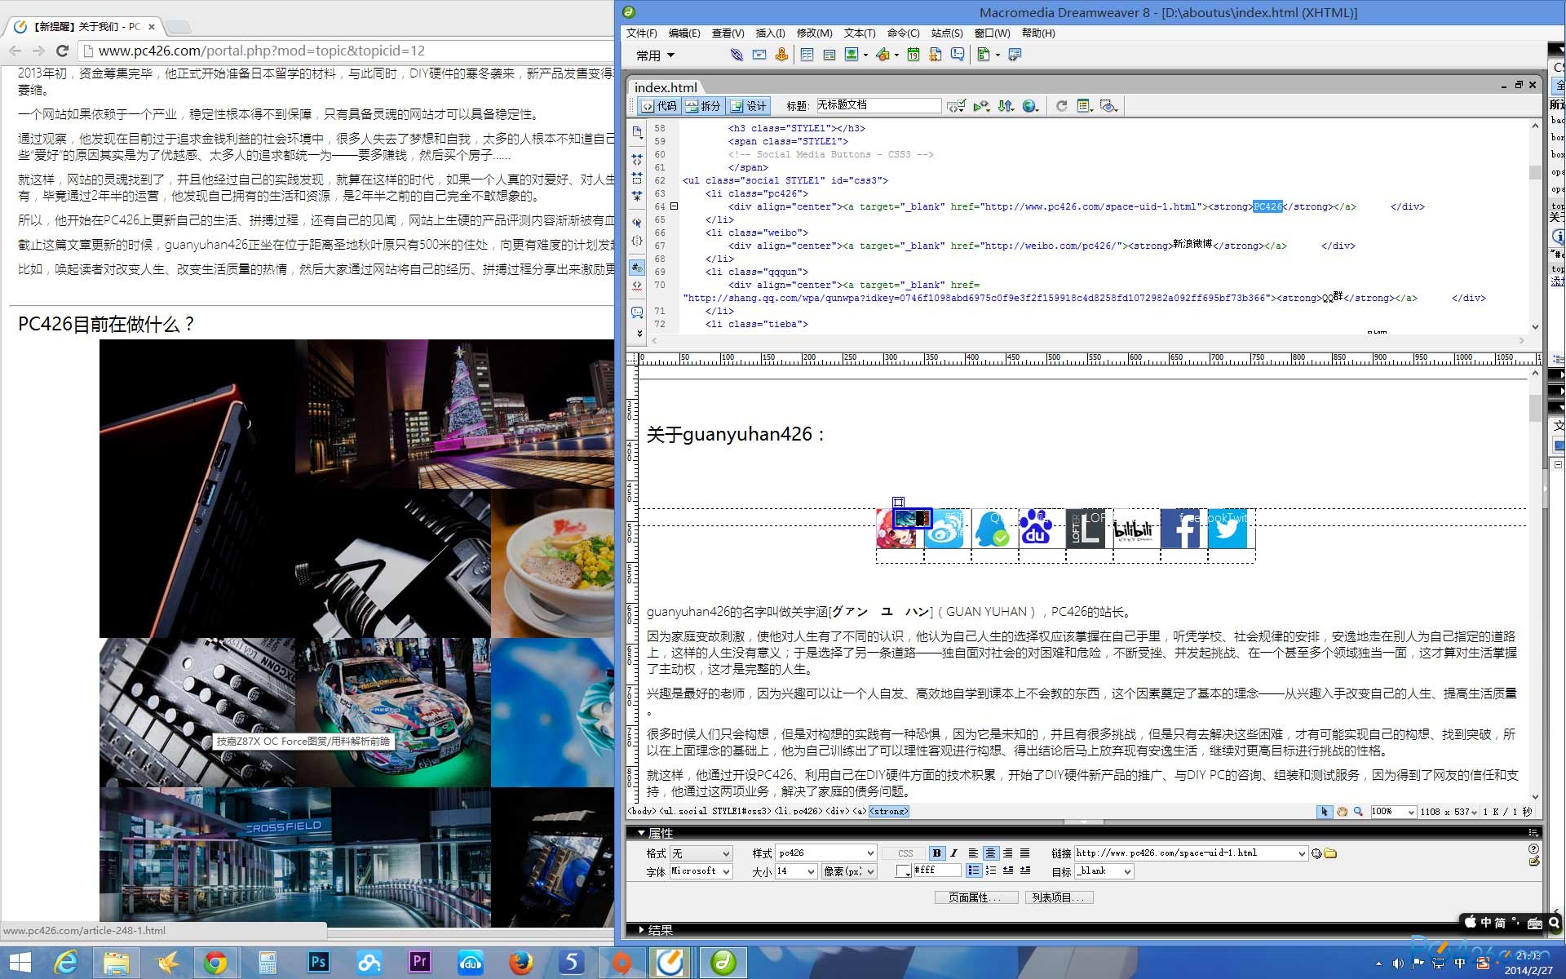Screen dimensions: 1566x979
Task: Click the Templates icon in the insert bar
Action: [x=984, y=55]
